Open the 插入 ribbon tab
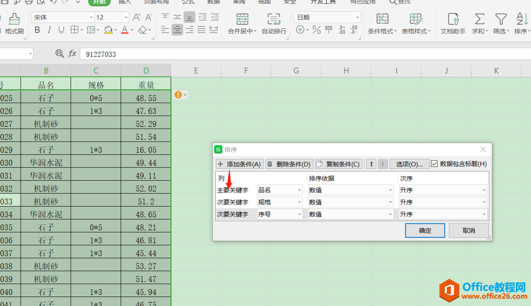531x306 pixels. click(x=125, y=2)
